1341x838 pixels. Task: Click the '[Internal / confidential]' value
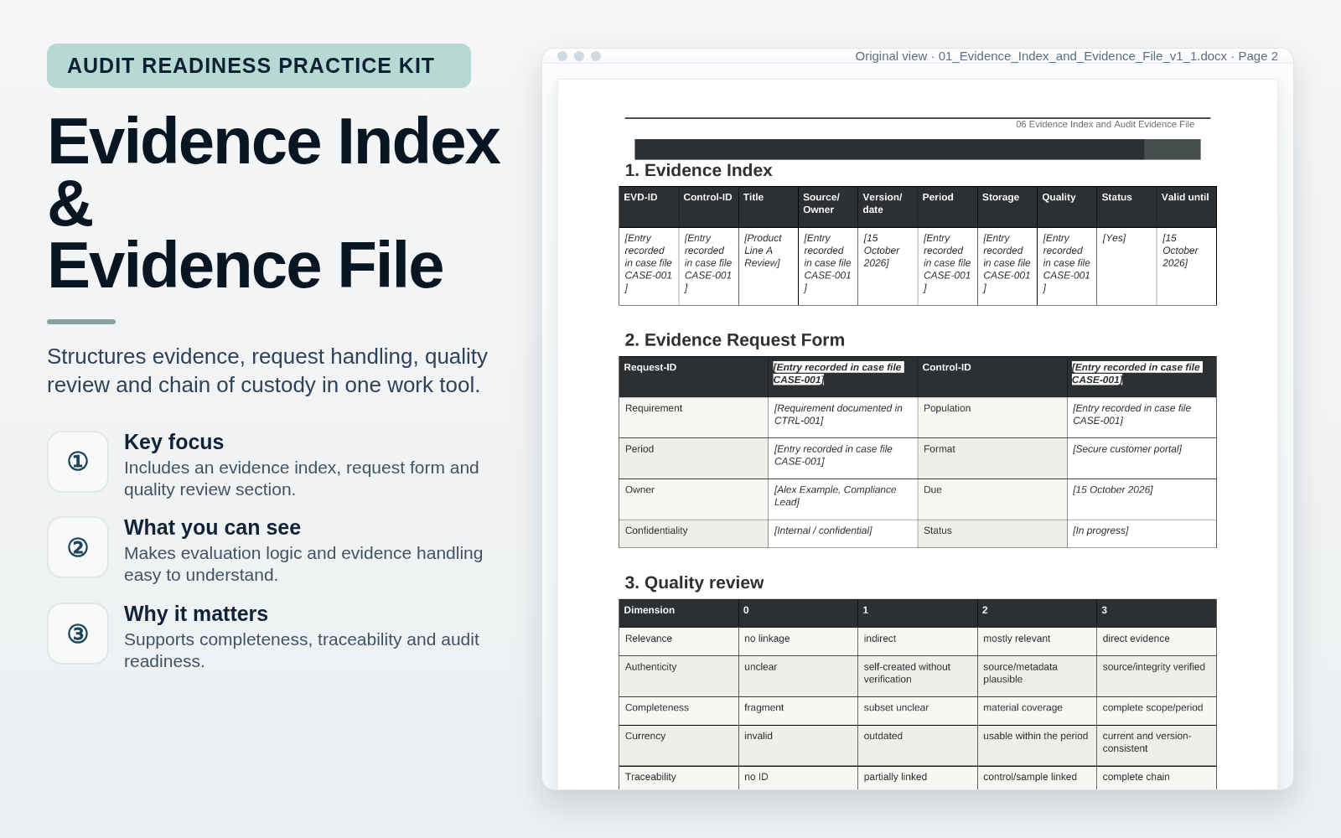842,534
